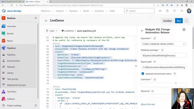Go to YAML breadcrumb
The height and width of the screenshot is (109, 194).
coord(112,11)
